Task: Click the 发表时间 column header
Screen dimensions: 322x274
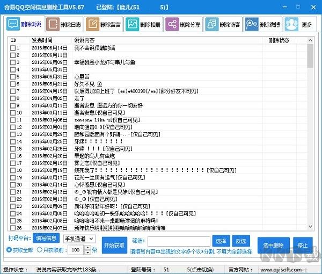Action: point(42,40)
